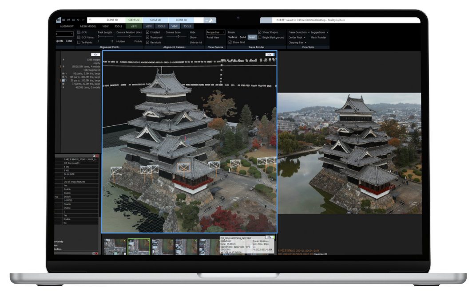Image resolution: width=476 pixels, height=300 pixels.
Task: Adjust the Camera Scale slider
Action: click(x=176, y=36)
